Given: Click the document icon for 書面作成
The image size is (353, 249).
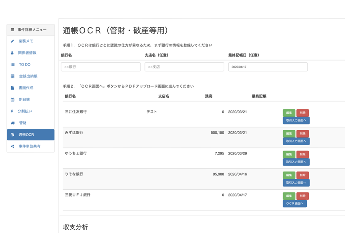Looking at the screenshot, I should click(12, 88).
